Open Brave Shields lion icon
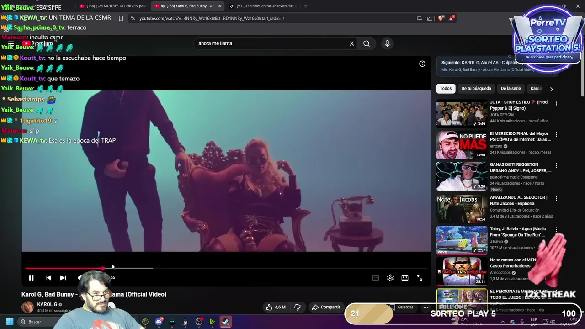The width and height of the screenshot is (585, 329). (x=441, y=18)
